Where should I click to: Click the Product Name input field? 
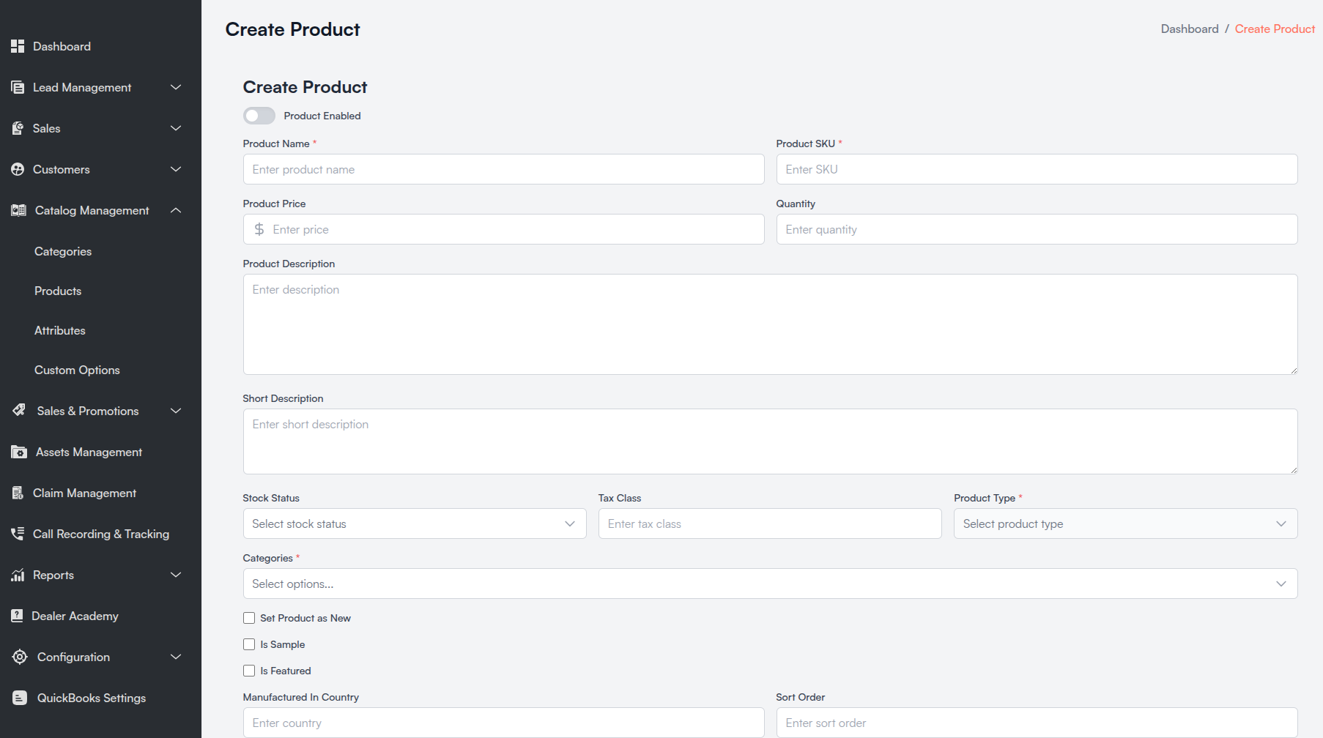(503, 169)
